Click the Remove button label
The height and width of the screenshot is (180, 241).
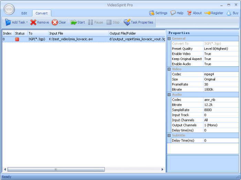(43, 22)
